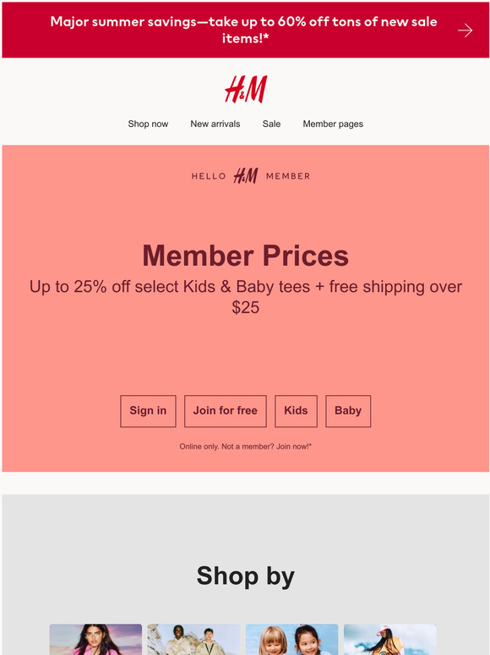Click the Major summer savings banner text

click(x=243, y=30)
